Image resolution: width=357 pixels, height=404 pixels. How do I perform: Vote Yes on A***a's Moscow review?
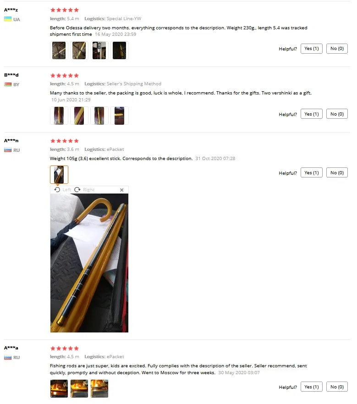312,387
